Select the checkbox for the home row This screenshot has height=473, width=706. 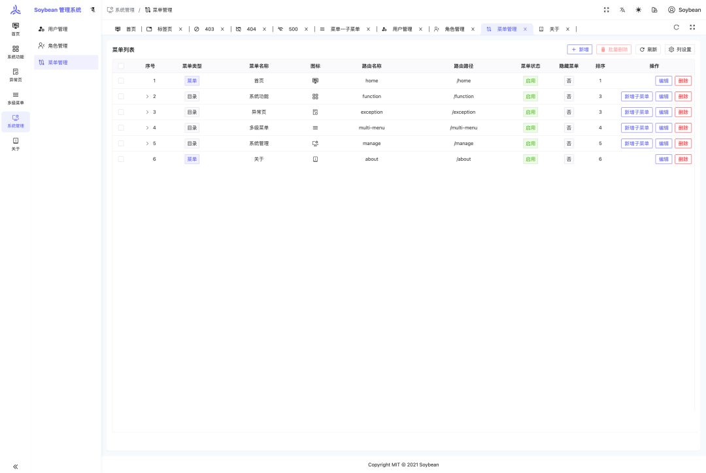coord(121,81)
